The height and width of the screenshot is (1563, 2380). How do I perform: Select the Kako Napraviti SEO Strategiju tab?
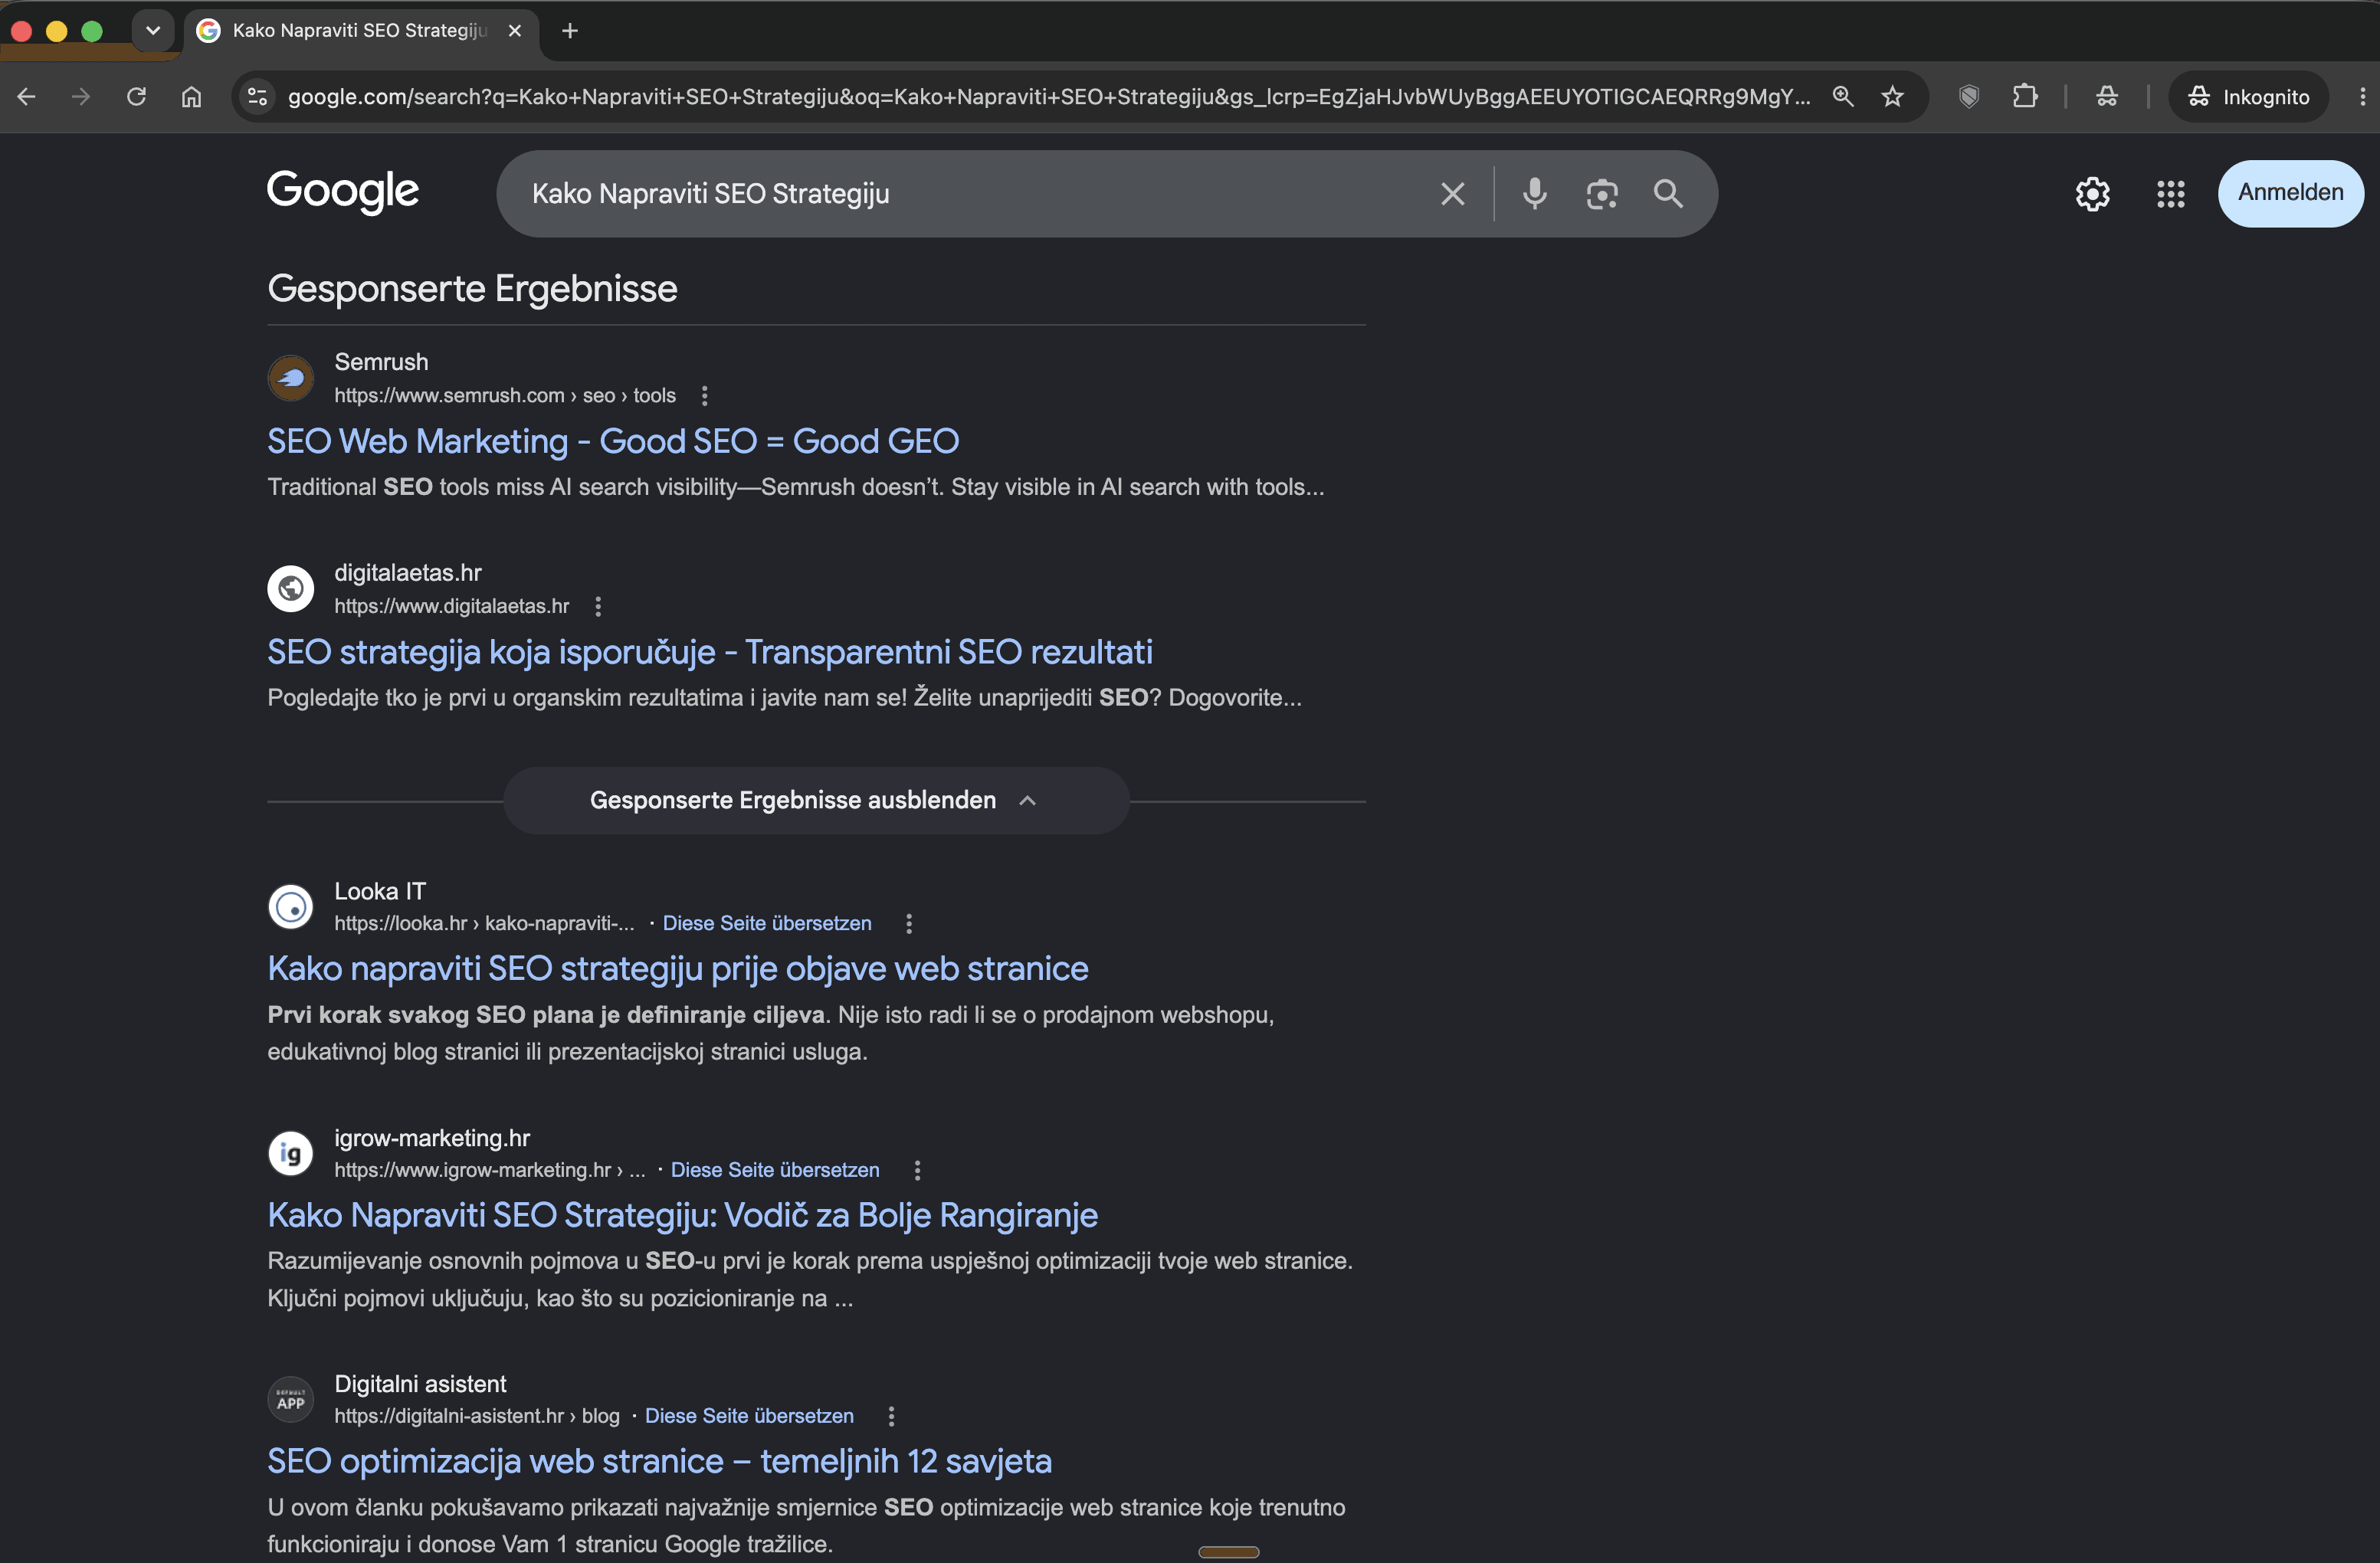pos(360,31)
